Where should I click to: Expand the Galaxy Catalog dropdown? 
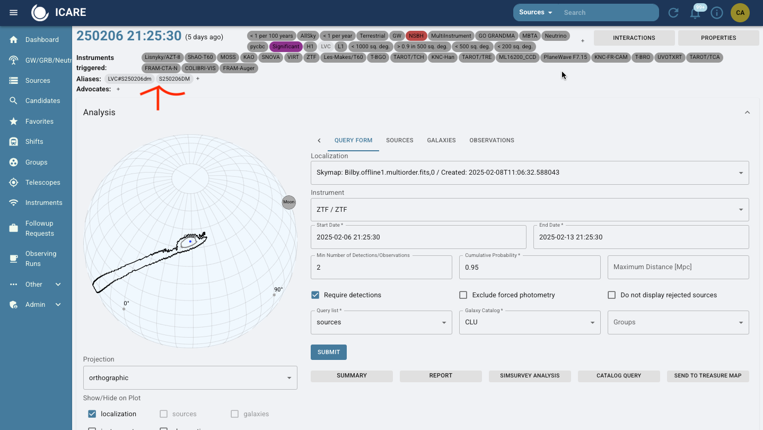click(x=529, y=322)
